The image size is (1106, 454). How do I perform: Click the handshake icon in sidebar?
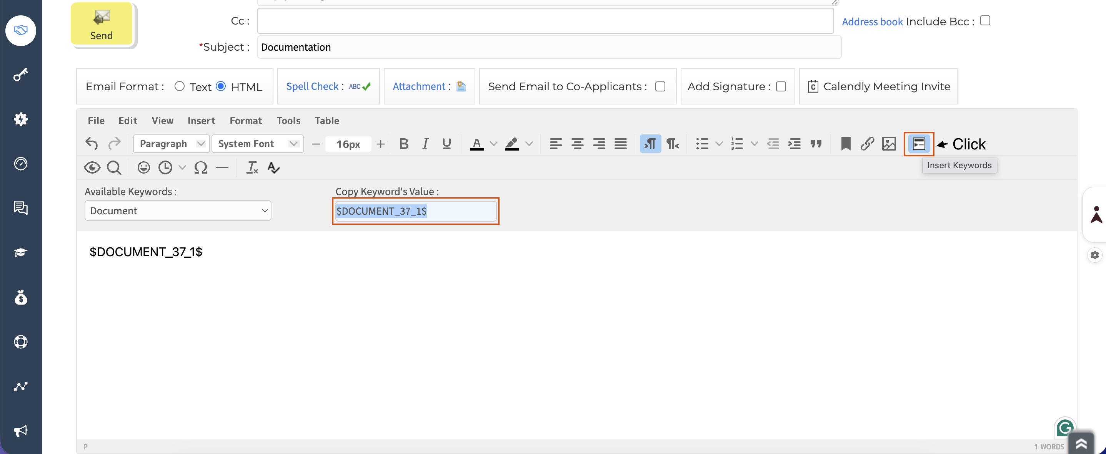click(x=21, y=30)
